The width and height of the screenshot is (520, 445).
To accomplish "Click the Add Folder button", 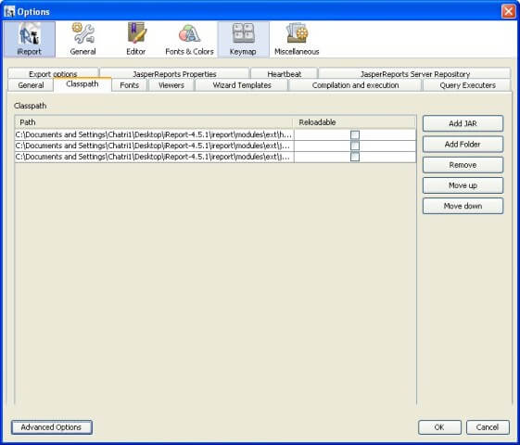I will (463, 145).
